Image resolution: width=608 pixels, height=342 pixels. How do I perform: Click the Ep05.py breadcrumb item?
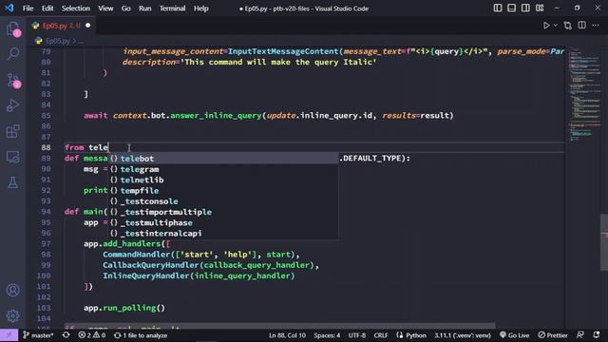57,41
